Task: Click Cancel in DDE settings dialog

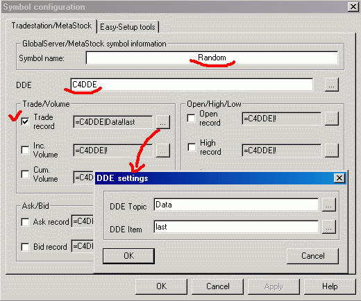Action: click(x=312, y=256)
